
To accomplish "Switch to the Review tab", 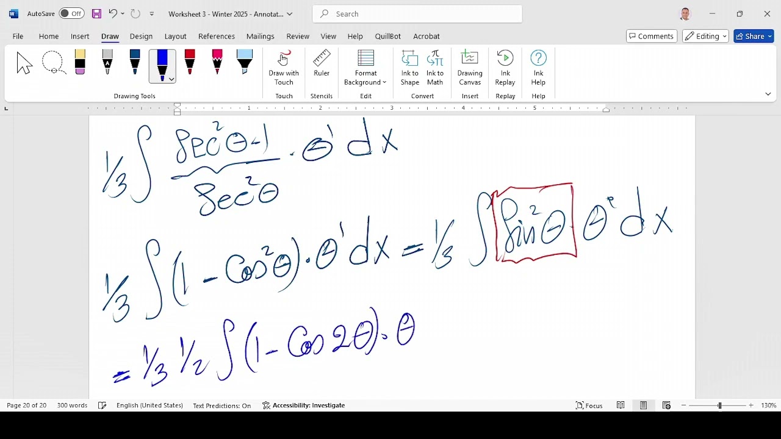I will pyautogui.click(x=298, y=36).
